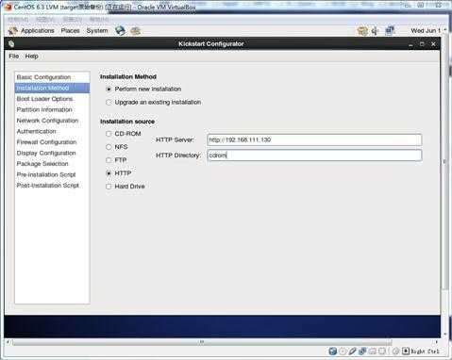
Task: Click the Kickstart Configurator window title icon
Action: click(x=11, y=44)
